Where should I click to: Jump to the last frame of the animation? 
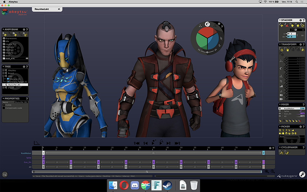tap(178, 143)
